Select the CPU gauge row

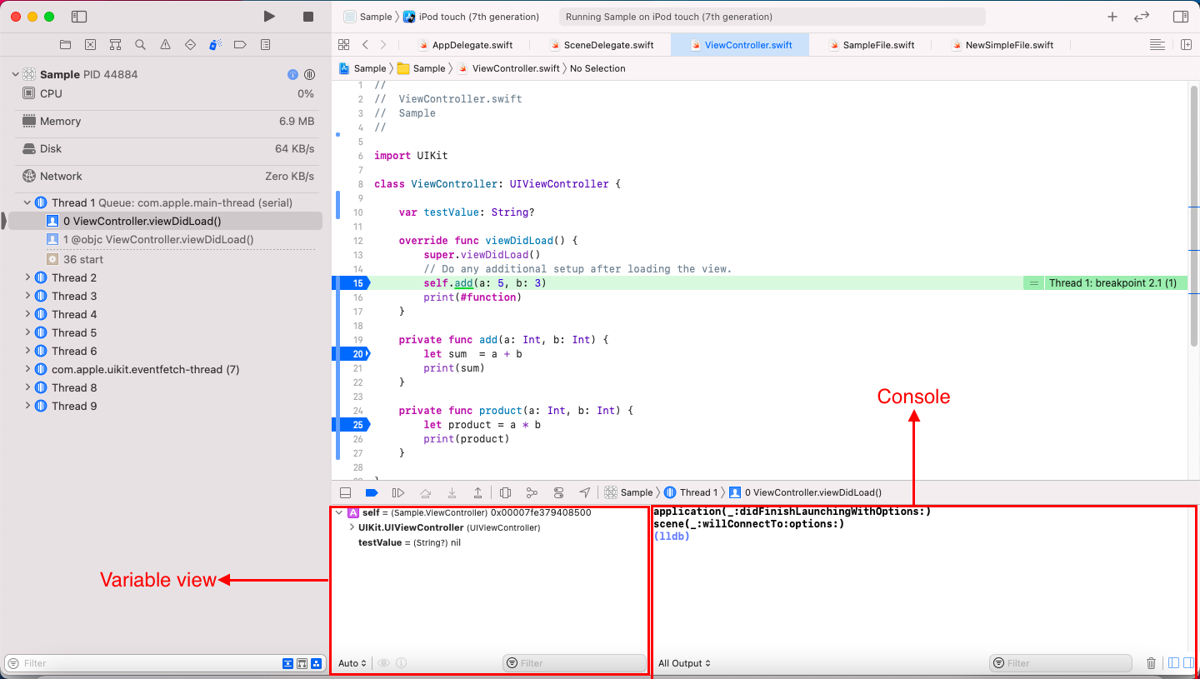point(168,94)
